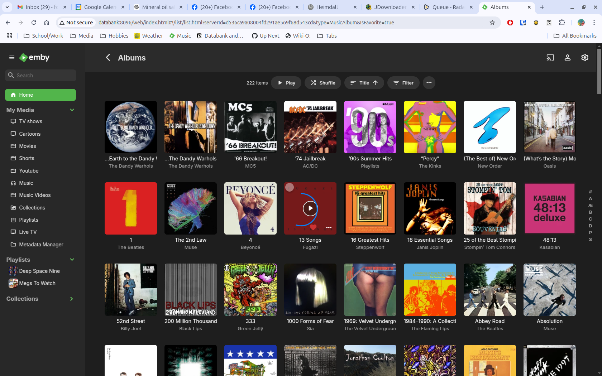Jump to letter P in alphabet index
The width and height of the screenshot is (602, 376).
591,232
